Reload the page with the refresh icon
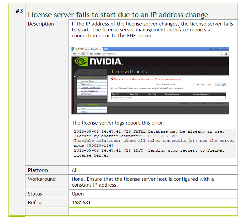Viewport: 245px width, 220px height. pyautogui.click(x=83, y=54)
